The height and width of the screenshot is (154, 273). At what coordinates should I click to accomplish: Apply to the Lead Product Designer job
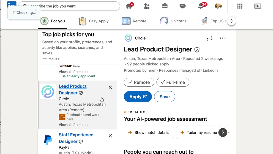point(138,97)
